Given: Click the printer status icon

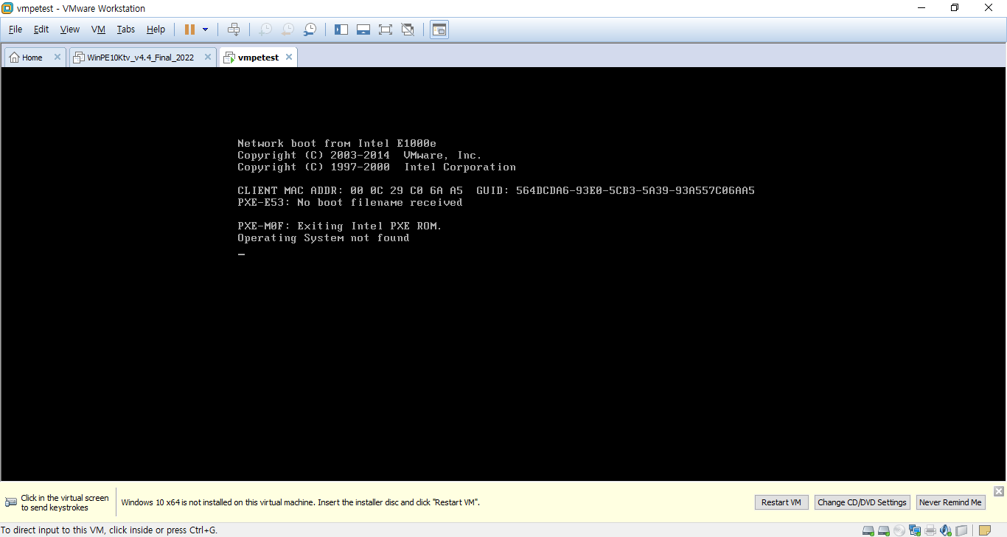Looking at the screenshot, I should pos(930,530).
